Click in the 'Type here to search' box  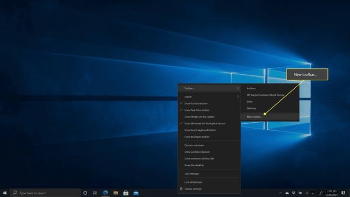pyautogui.click(x=45, y=193)
